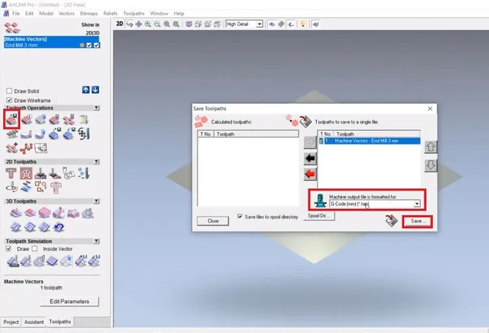
Task: Select the twiddle rotate view tool
Action: coord(129,24)
